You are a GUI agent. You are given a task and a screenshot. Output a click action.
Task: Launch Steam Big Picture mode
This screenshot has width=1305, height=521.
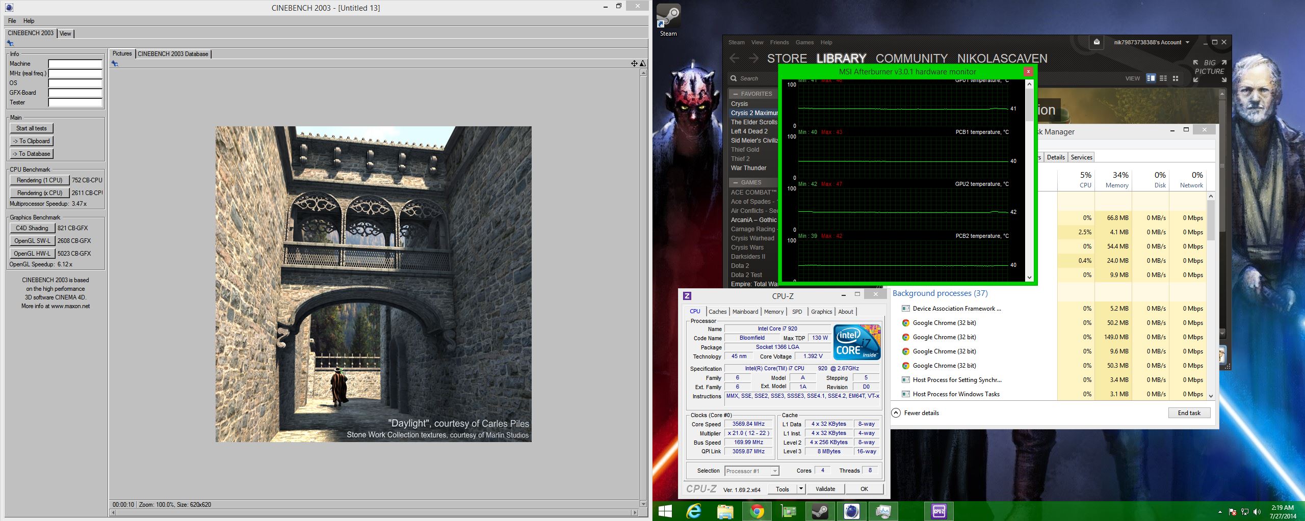1209,71
